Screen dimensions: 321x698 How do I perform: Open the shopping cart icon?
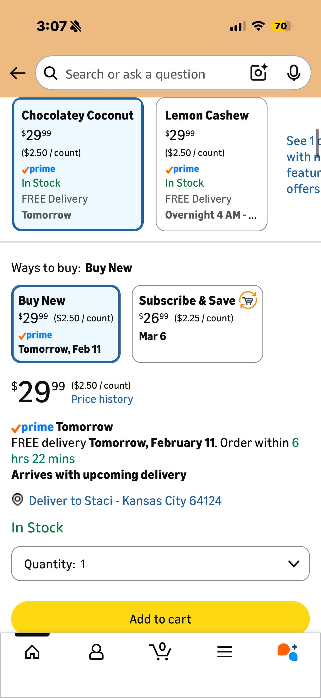coord(161,651)
